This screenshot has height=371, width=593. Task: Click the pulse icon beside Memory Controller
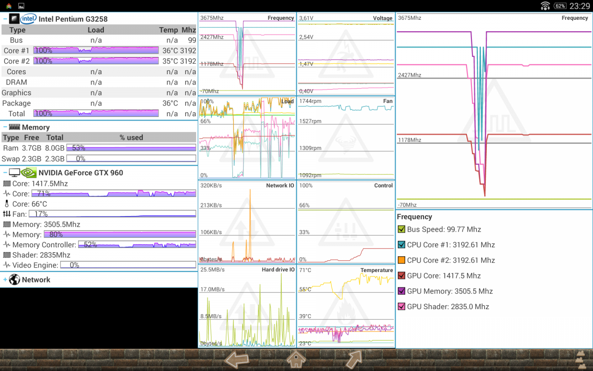(6, 245)
